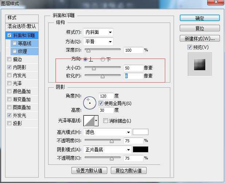Open the 描边 settings entry

click(18, 59)
